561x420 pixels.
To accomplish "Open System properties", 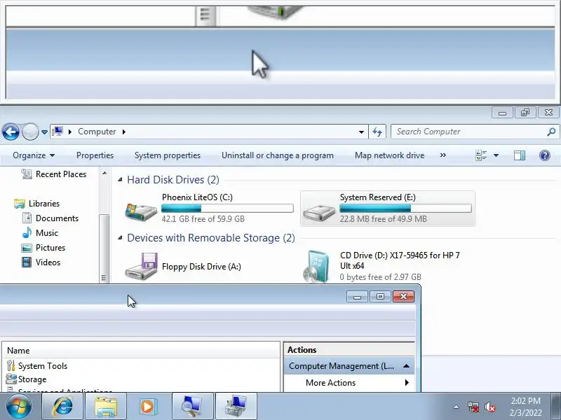I will click(168, 155).
